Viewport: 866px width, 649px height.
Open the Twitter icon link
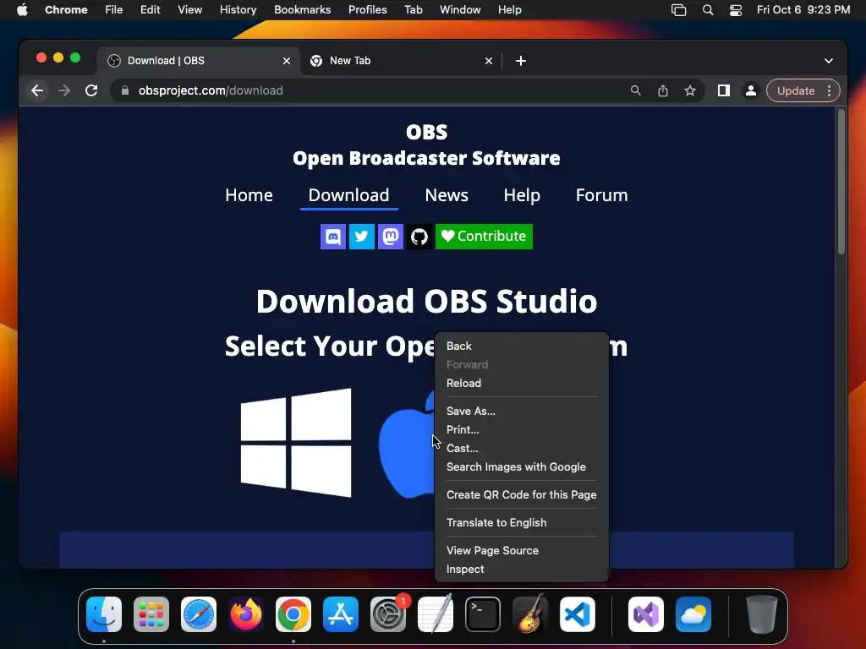point(362,237)
